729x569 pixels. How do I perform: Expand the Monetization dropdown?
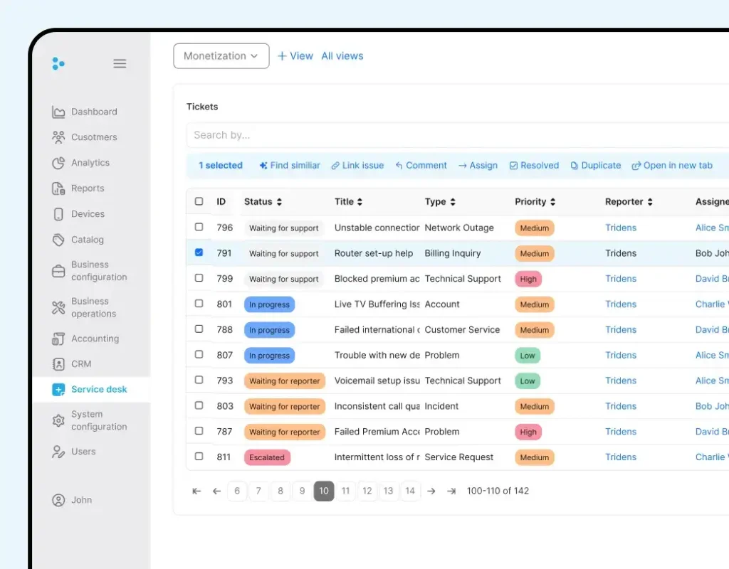pos(221,56)
